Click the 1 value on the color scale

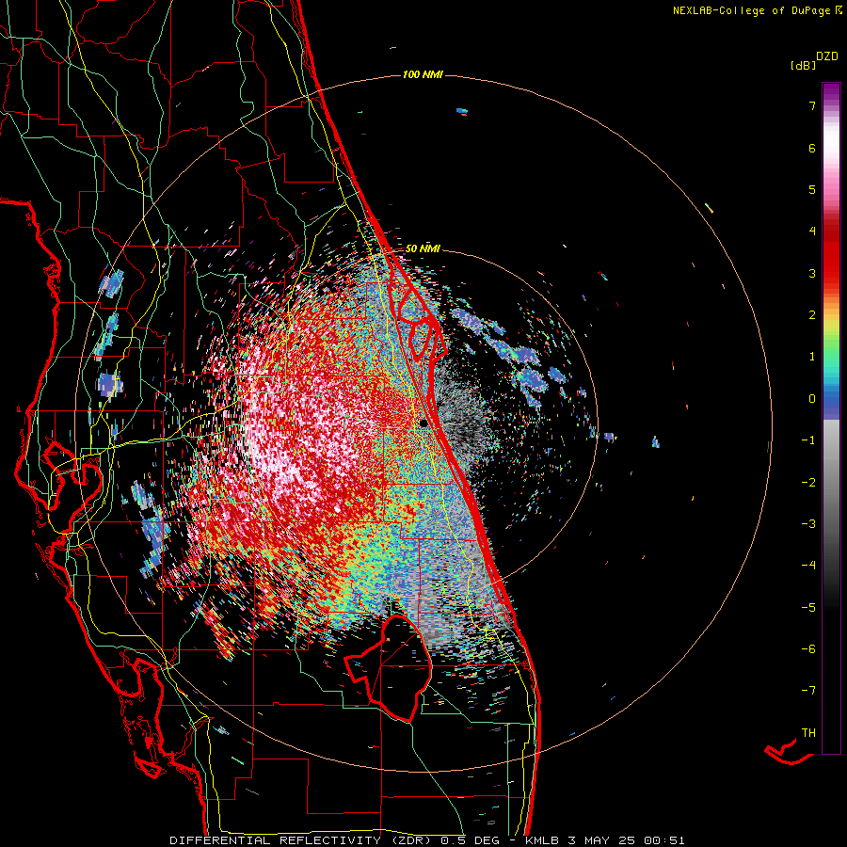[x=812, y=357]
